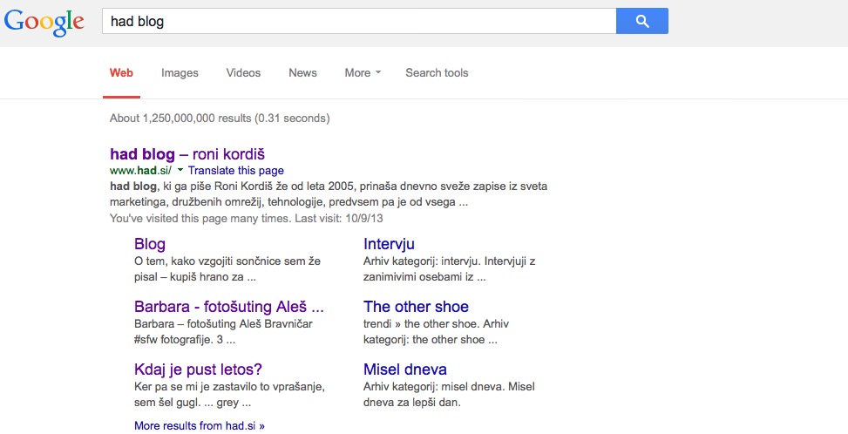
Task: Click the www.had.si green URL
Action: [x=140, y=171]
